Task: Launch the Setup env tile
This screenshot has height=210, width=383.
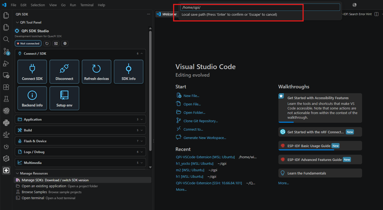Action: (x=64, y=98)
